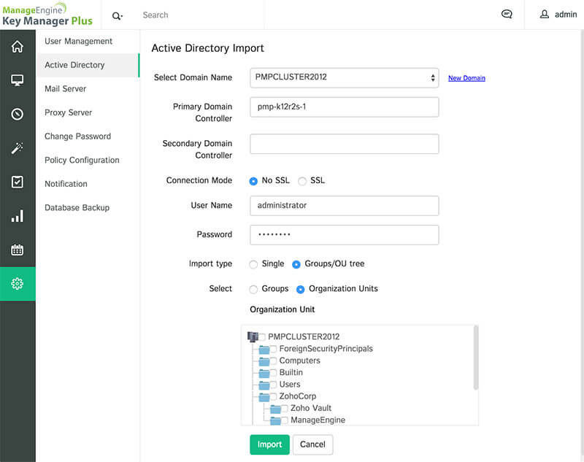Select the Organization Units radio option

pyautogui.click(x=300, y=289)
